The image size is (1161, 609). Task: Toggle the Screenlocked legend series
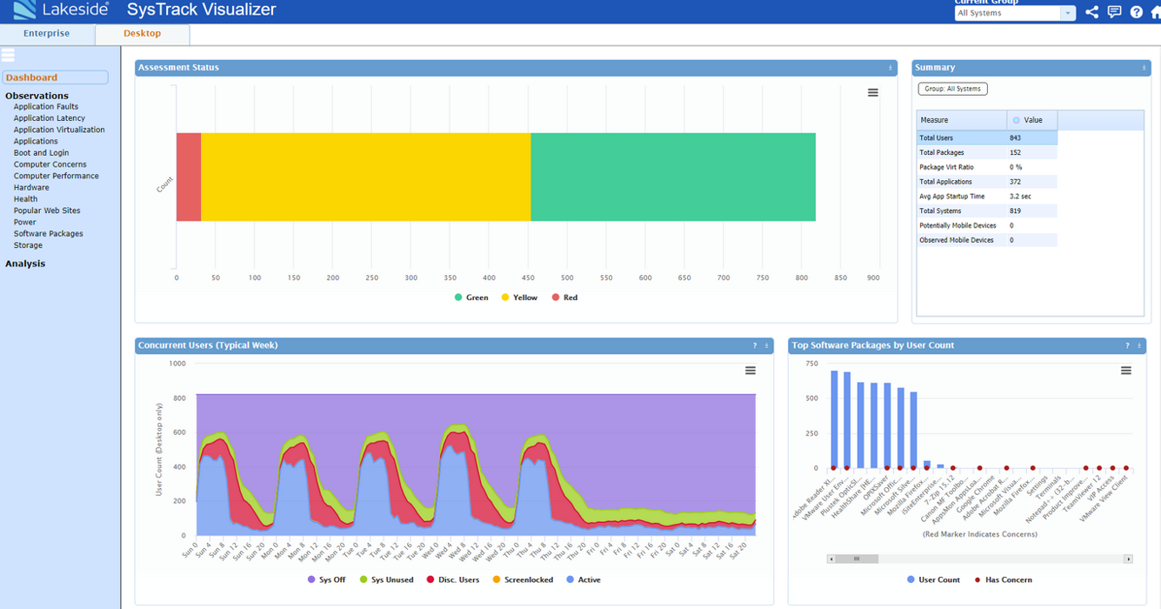pyautogui.click(x=522, y=579)
